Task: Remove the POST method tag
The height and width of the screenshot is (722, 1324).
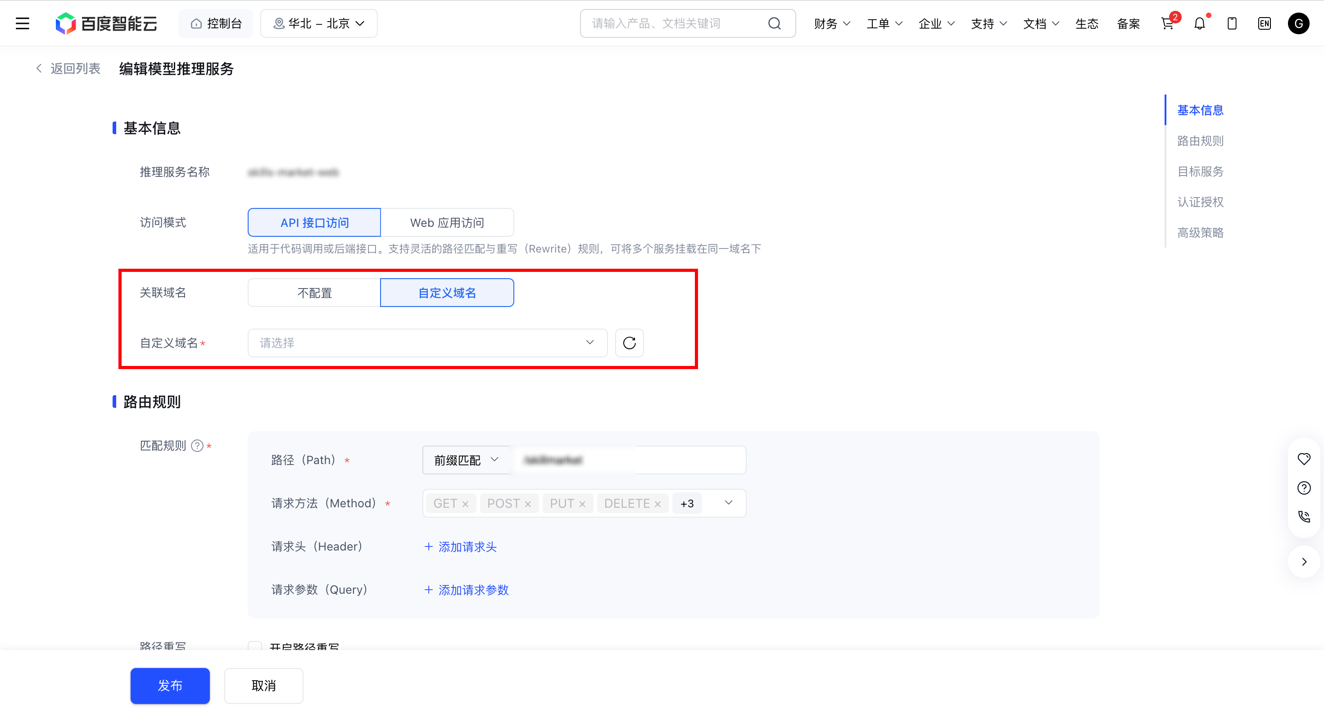Action: (x=527, y=504)
